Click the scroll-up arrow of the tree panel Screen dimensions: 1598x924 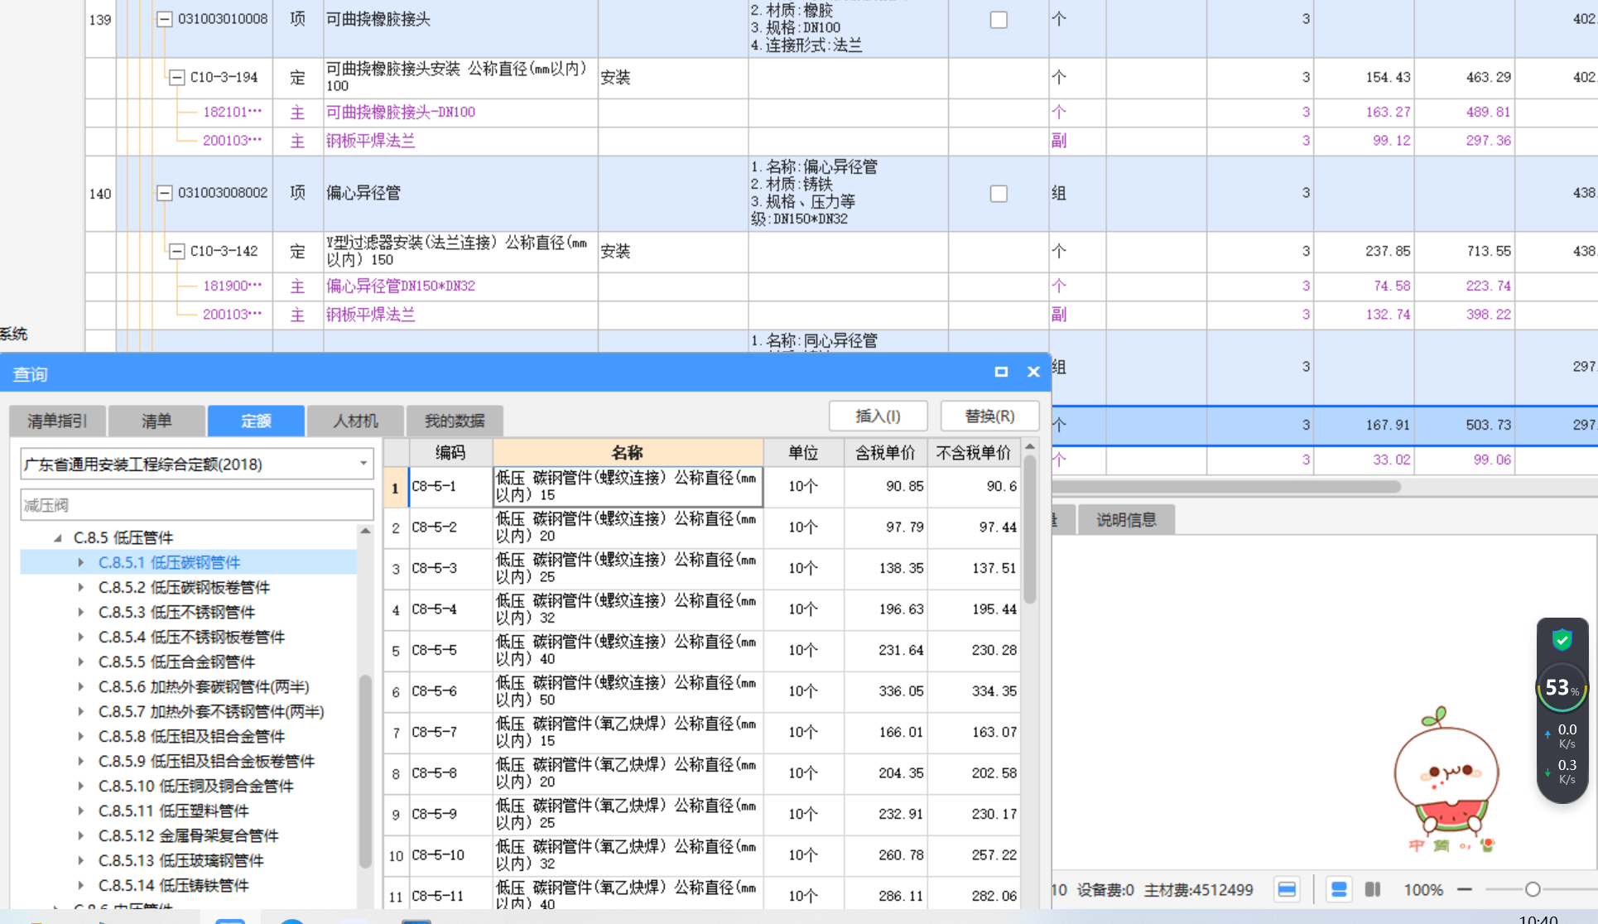click(365, 531)
